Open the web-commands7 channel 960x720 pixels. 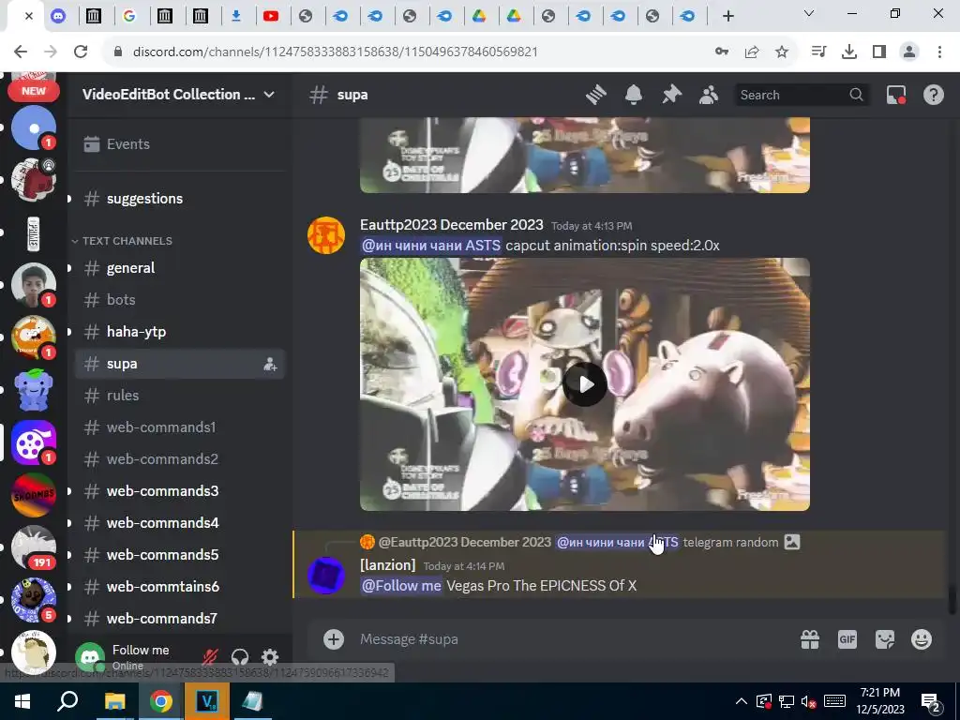179,619
